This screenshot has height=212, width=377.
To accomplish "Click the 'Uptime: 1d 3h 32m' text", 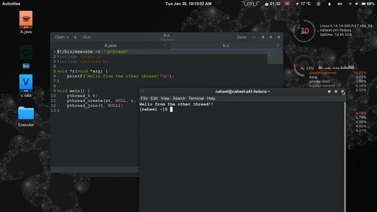I will tap(336, 35).
